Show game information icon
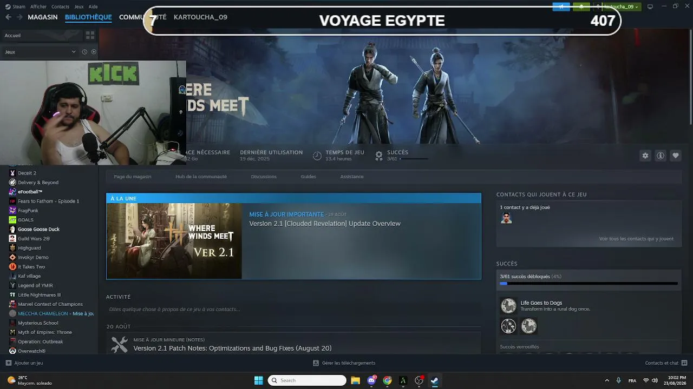 (x=661, y=156)
